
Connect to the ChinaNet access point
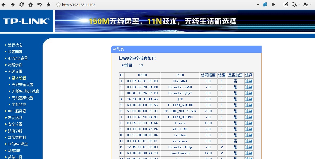249,81
